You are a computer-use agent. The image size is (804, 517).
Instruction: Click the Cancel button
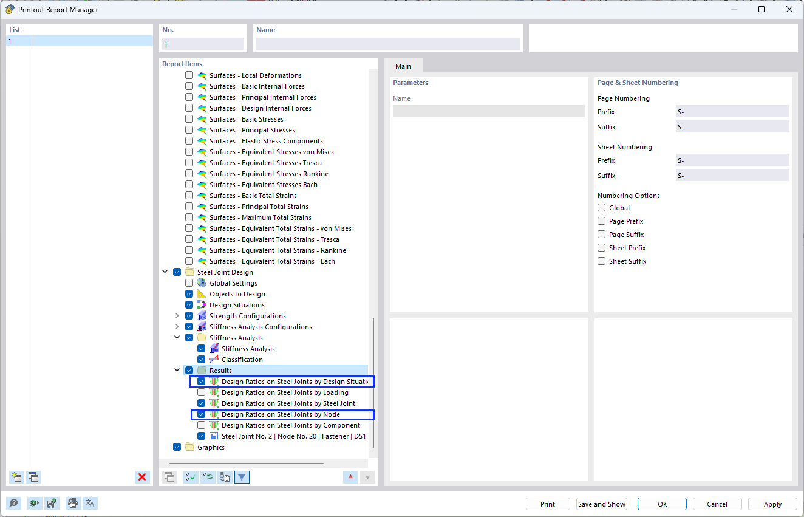click(718, 504)
